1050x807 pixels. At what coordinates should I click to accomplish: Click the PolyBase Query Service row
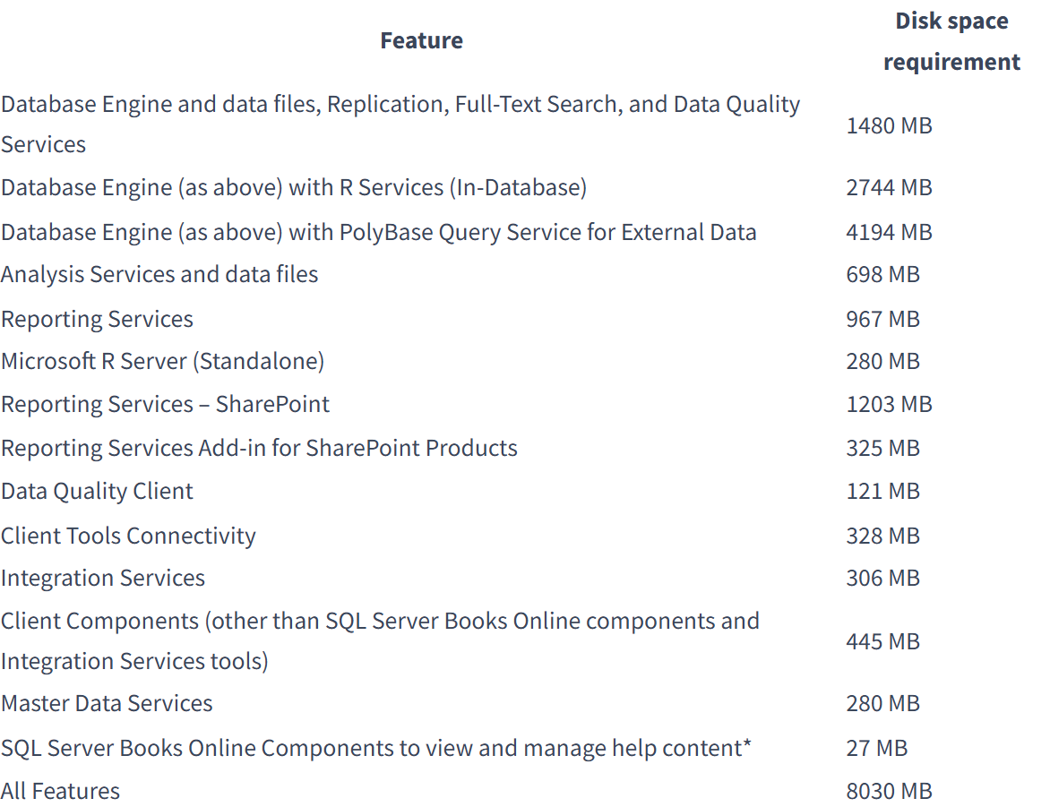click(379, 231)
